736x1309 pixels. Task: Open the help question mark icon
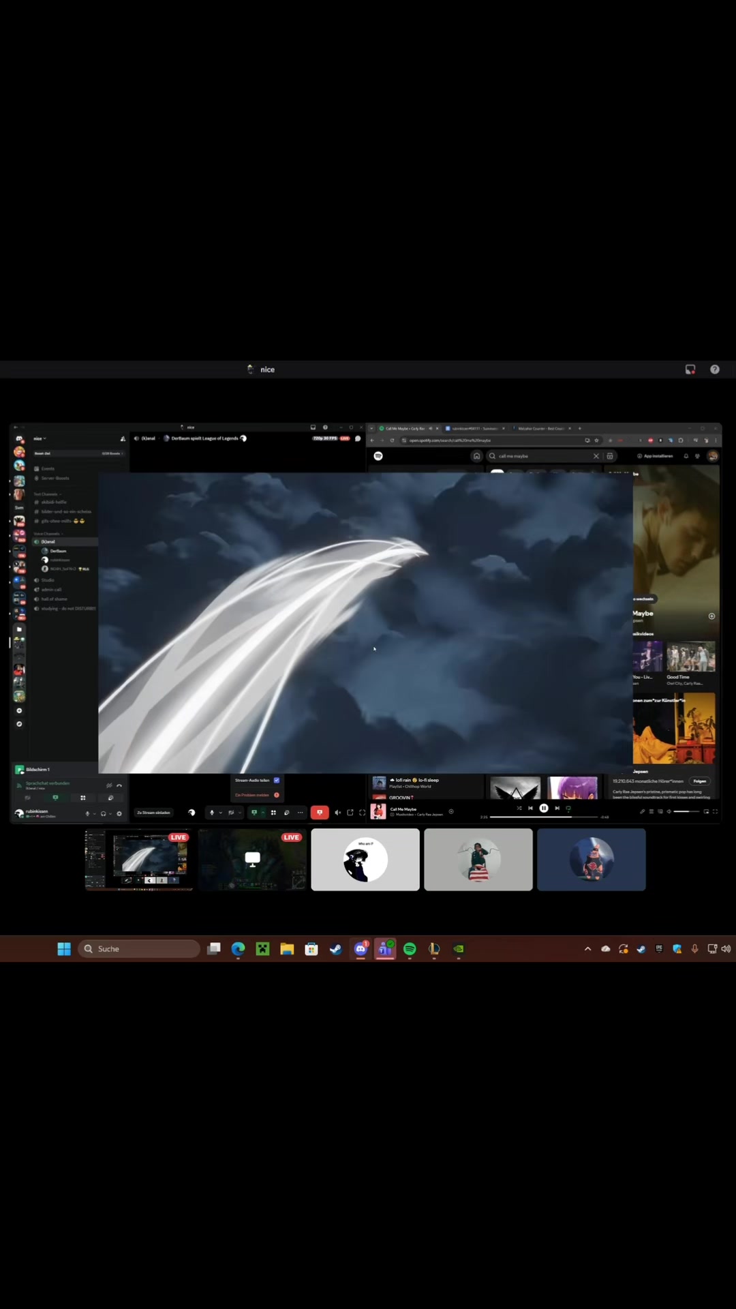[715, 370]
